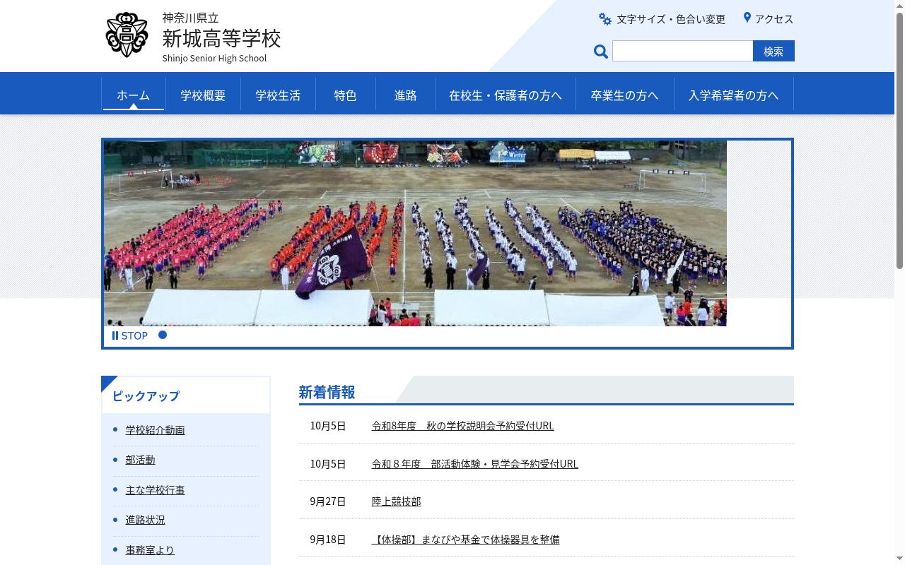Click the site search input field
This screenshot has height=565, width=905.
pyautogui.click(x=682, y=51)
